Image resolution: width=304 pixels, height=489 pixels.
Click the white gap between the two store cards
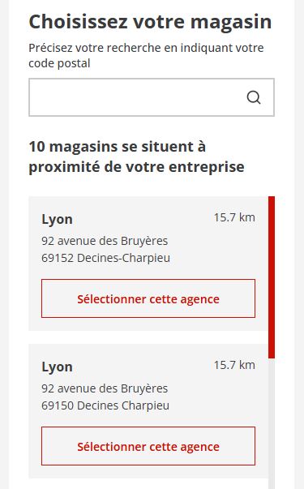148,337
